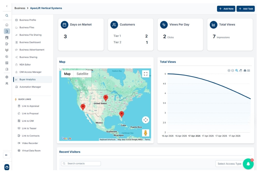Image resolution: width=259 pixels, height=173 pixels.
Task: Click Add Note button
Action: [226, 9]
